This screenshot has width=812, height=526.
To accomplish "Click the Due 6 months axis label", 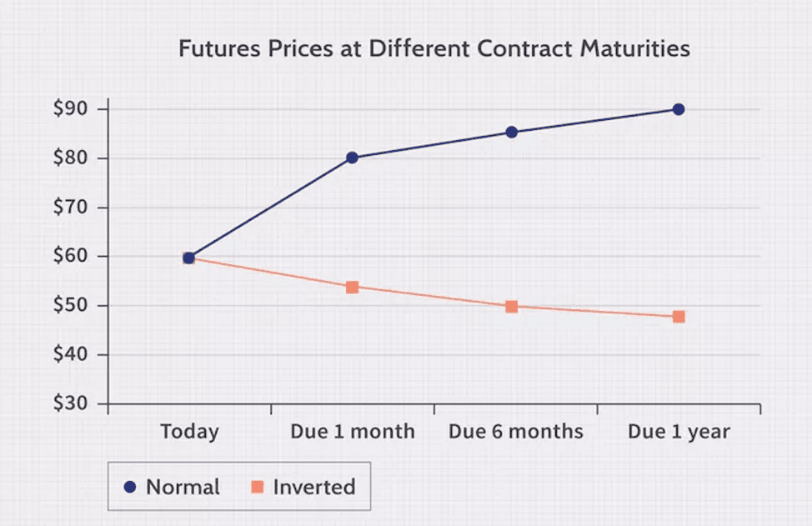I will click(x=515, y=432).
